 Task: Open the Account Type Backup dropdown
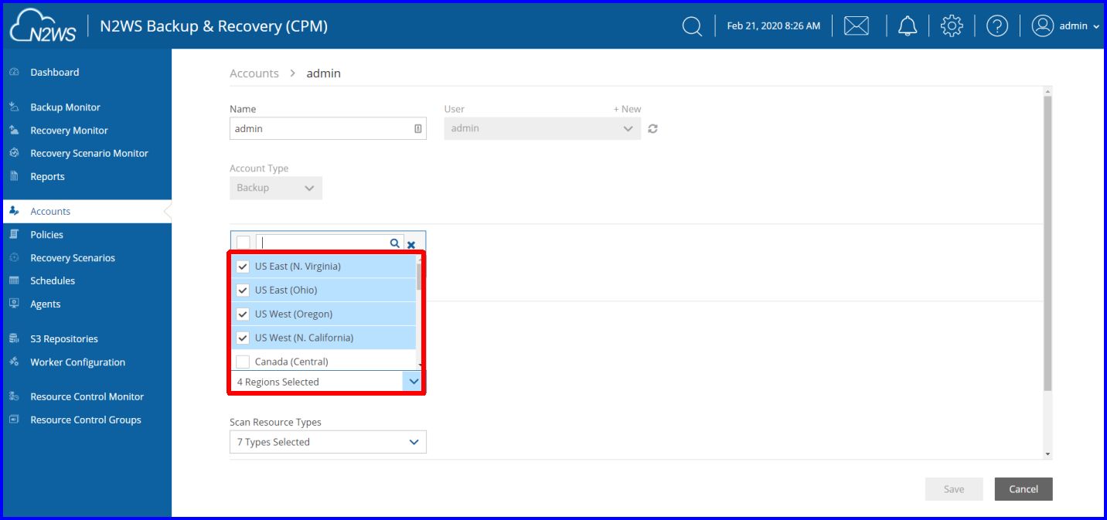276,188
